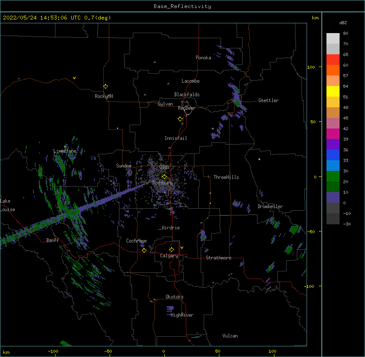Click the Olds town label
This screenshot has width=365, height=357.
164,167
